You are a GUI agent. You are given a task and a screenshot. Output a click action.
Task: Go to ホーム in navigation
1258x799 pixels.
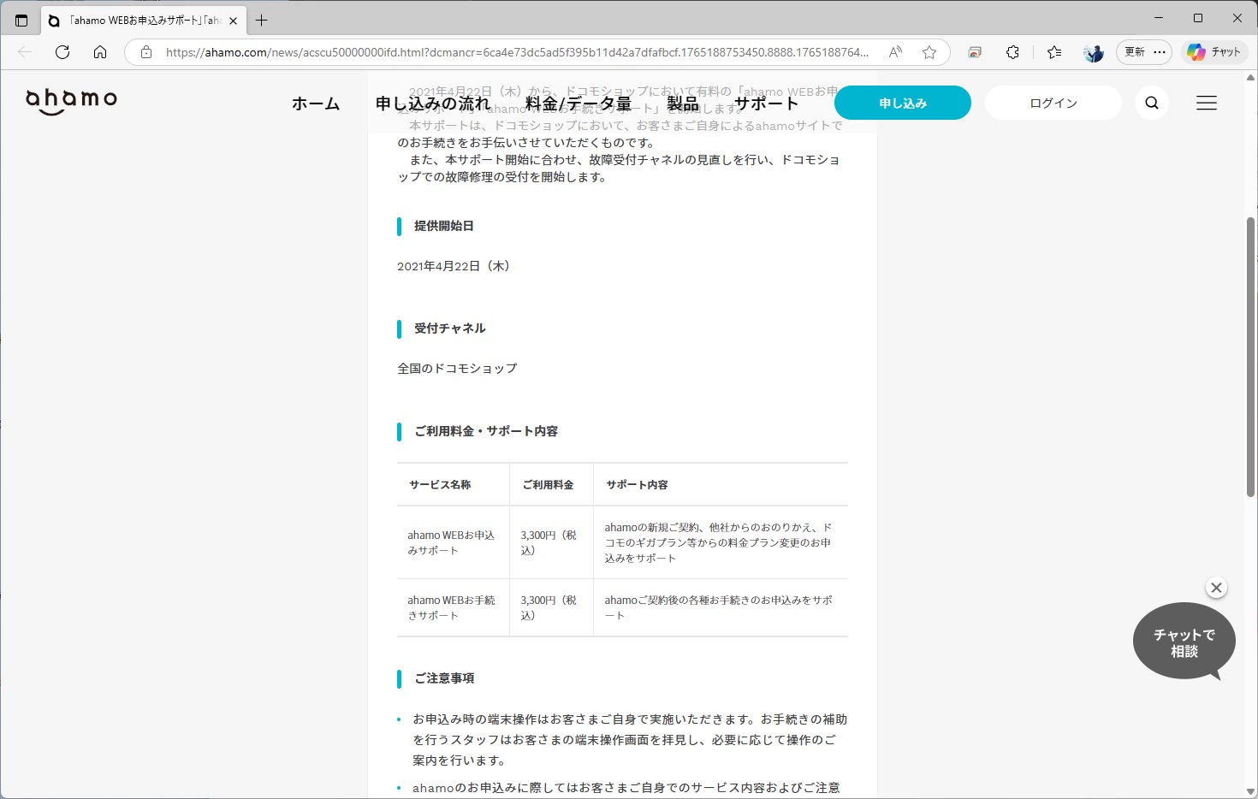[316, 104]
